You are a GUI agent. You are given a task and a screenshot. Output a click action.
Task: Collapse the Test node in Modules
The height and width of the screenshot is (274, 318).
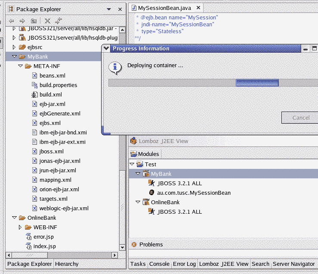[x=132, y=165]
